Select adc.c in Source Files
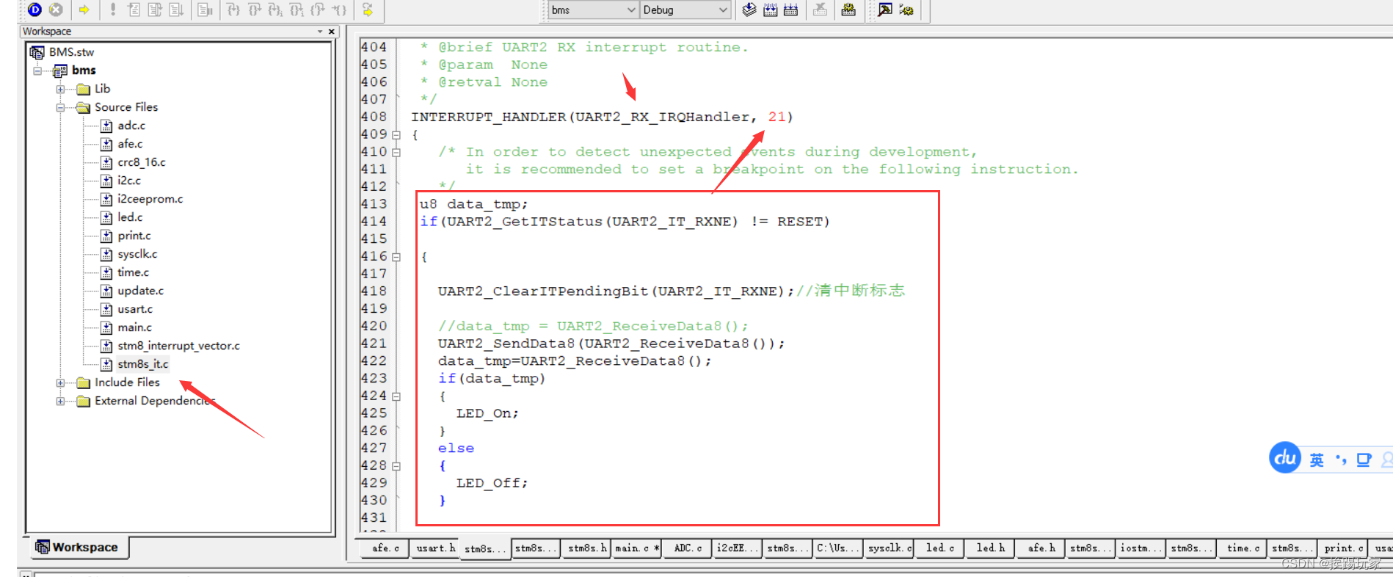 [x=131, y=126]
